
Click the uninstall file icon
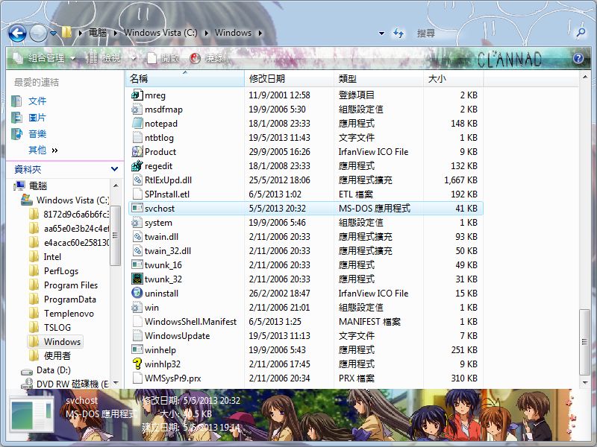pyautogui.click(x=137, y=294)
